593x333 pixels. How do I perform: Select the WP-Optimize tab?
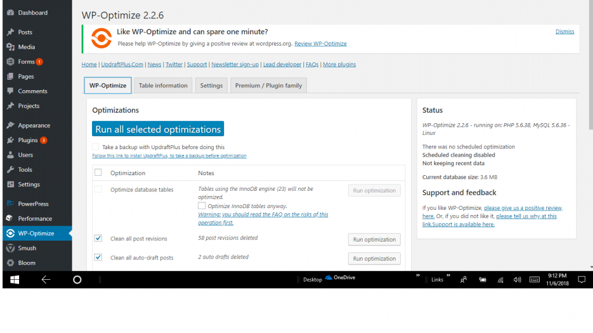[x=108, y=86]
